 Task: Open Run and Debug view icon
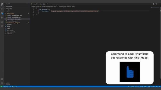click(2, 17)
